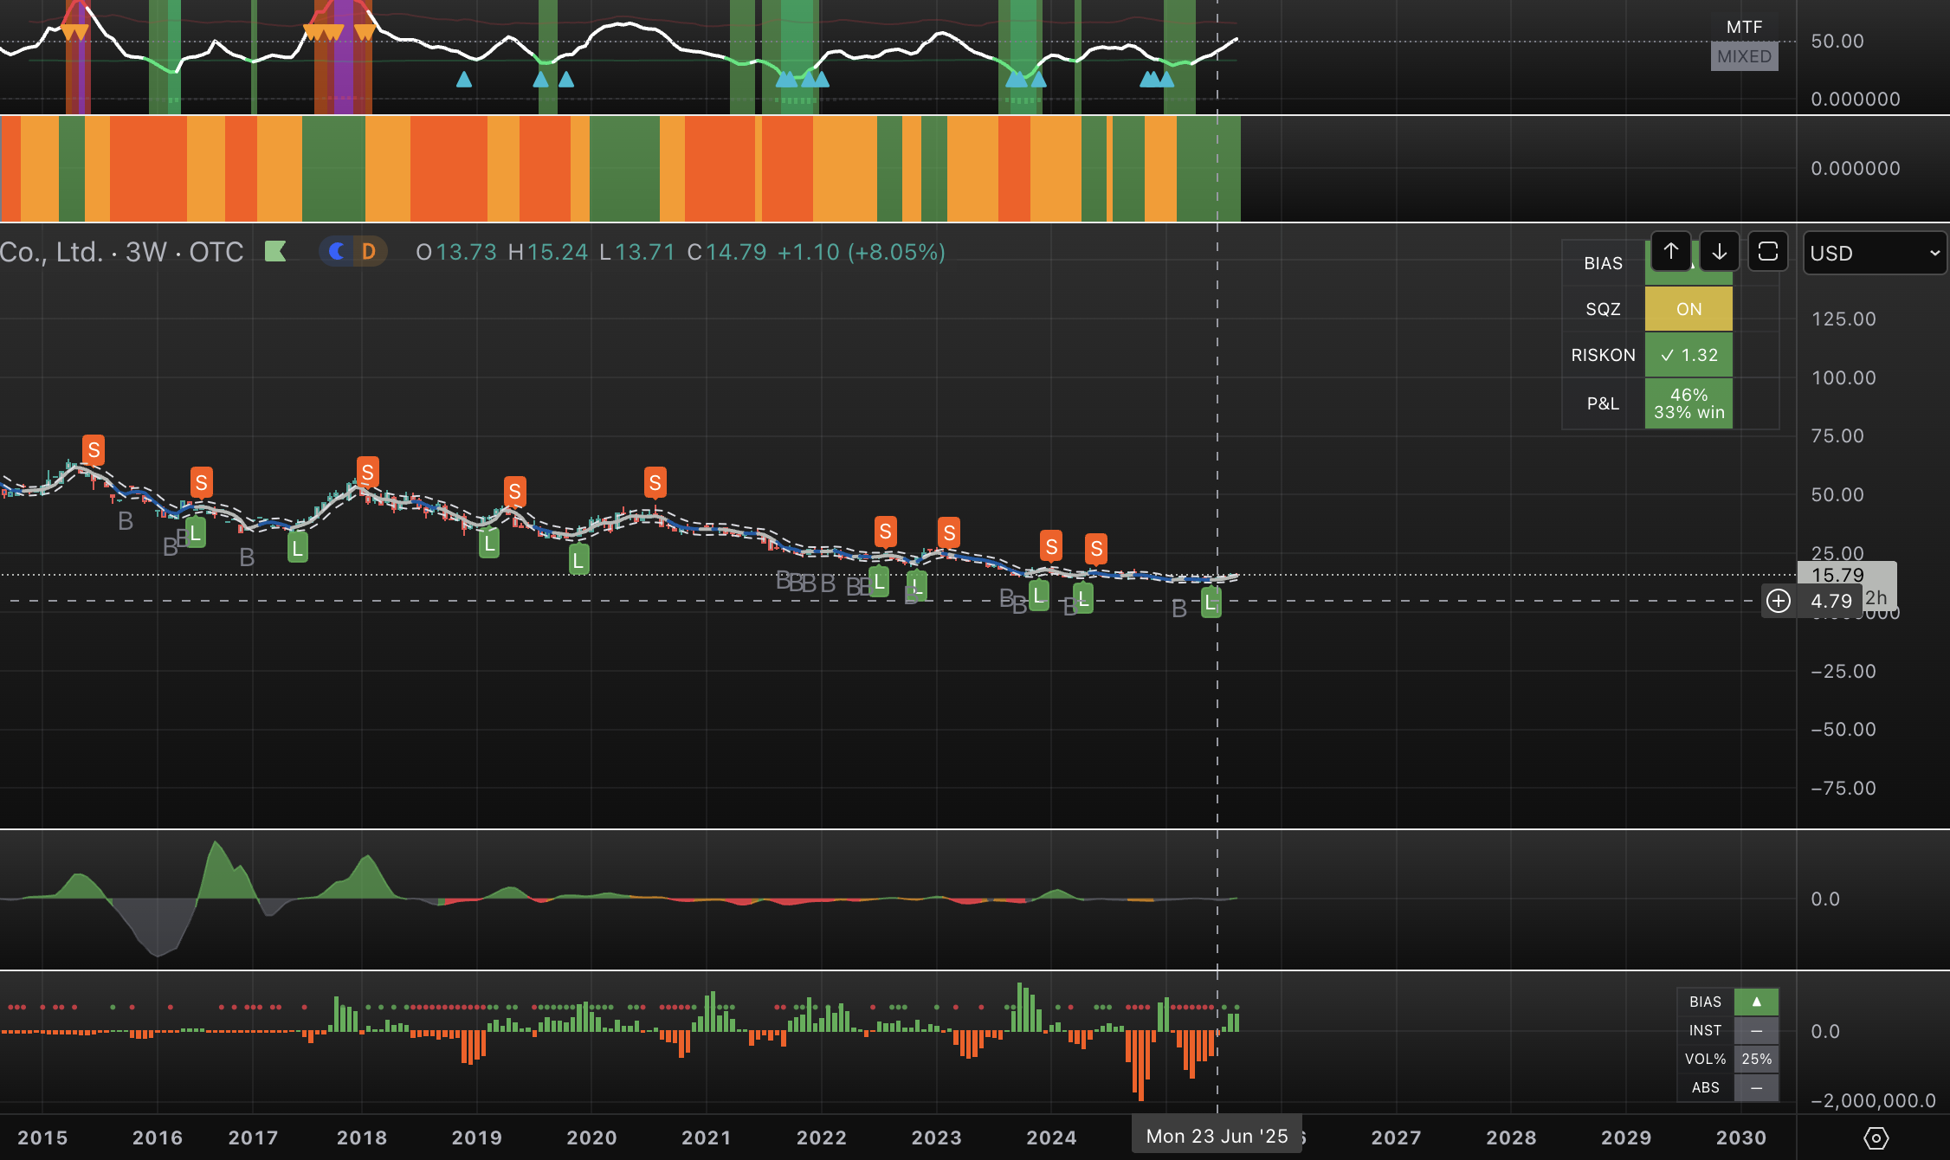Click the first orange S marker near 2015
1950x1160 pixels.
click(x=94, y=450)
